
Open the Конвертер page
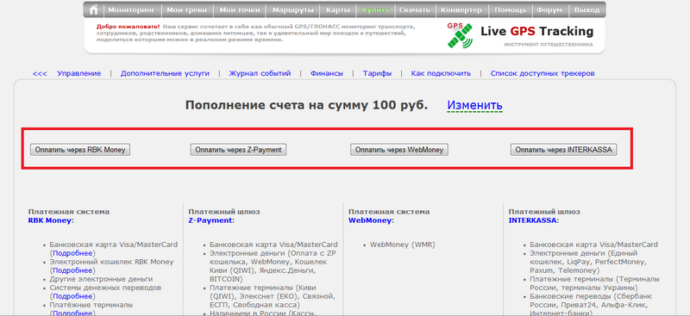461,9
